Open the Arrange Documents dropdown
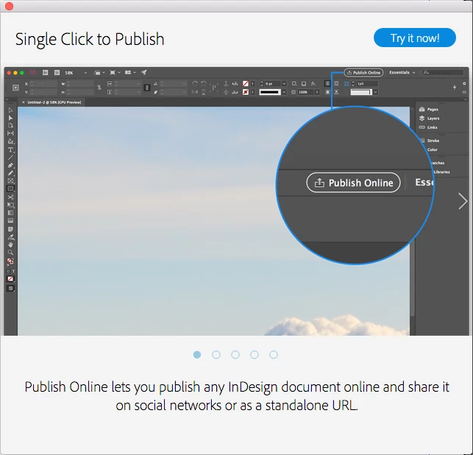This screenshot has width=473, height=455. point(130,72)
